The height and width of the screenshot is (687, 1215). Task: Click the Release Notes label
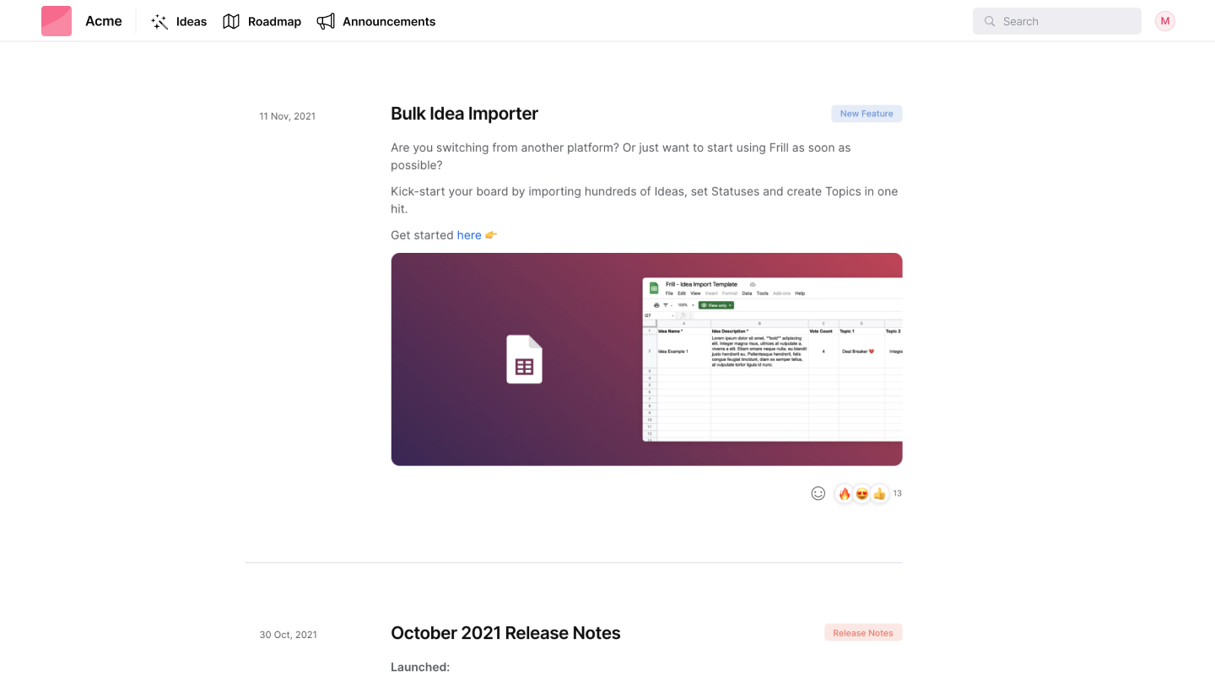[863, 632]
